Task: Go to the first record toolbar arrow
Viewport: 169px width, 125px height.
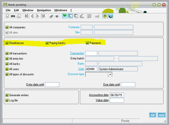Action: 26,16
